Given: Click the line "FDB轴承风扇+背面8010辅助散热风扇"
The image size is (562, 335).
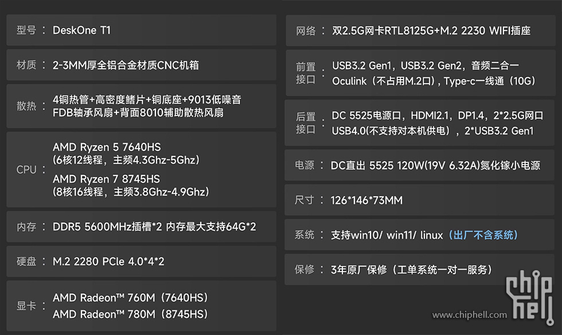Looking at the screenshot, I should click(138, 112).
